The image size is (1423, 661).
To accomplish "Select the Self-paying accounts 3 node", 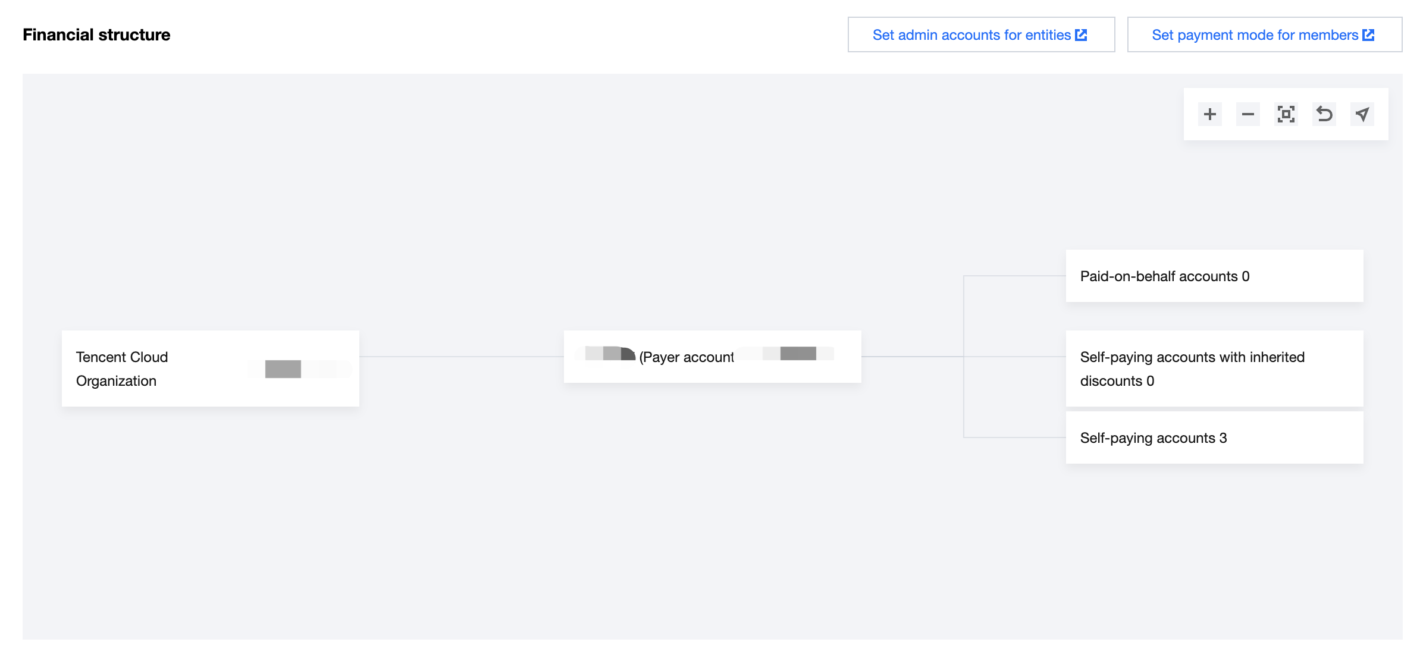I will click(1214, 438).
